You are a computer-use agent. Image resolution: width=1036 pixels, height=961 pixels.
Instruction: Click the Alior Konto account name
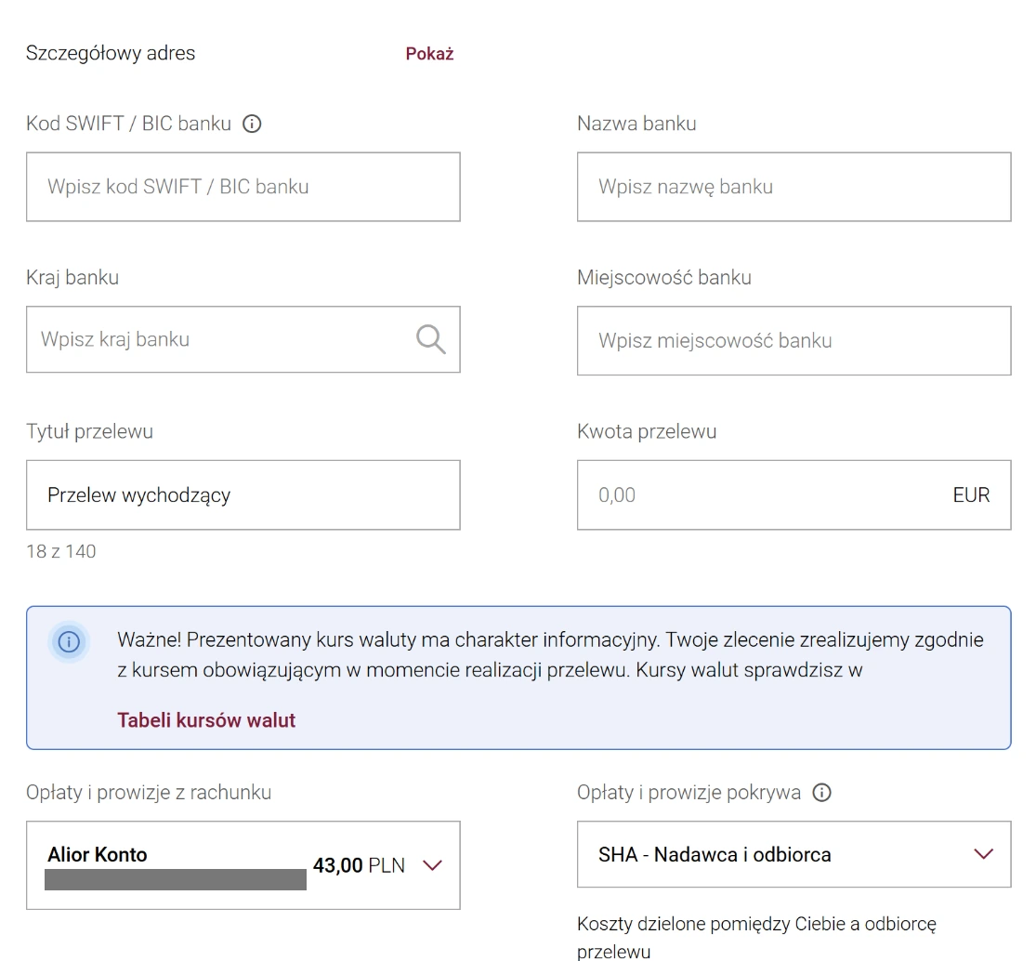[x=98, y=855]
